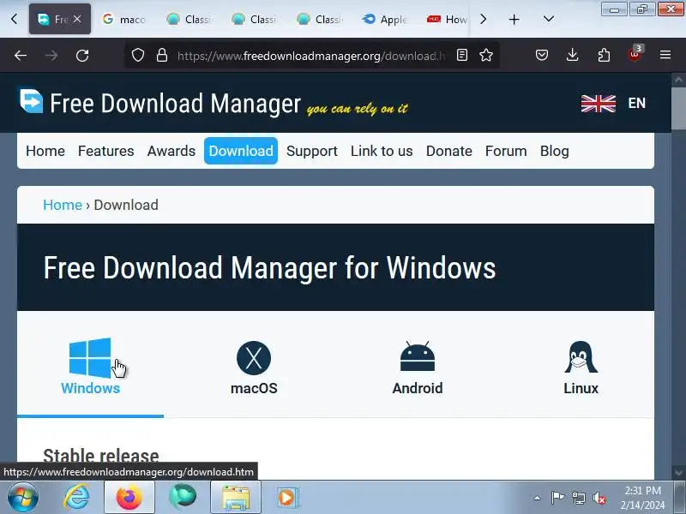Open the Blog menu item
The image size is (686, 514).
click(554, 152)
